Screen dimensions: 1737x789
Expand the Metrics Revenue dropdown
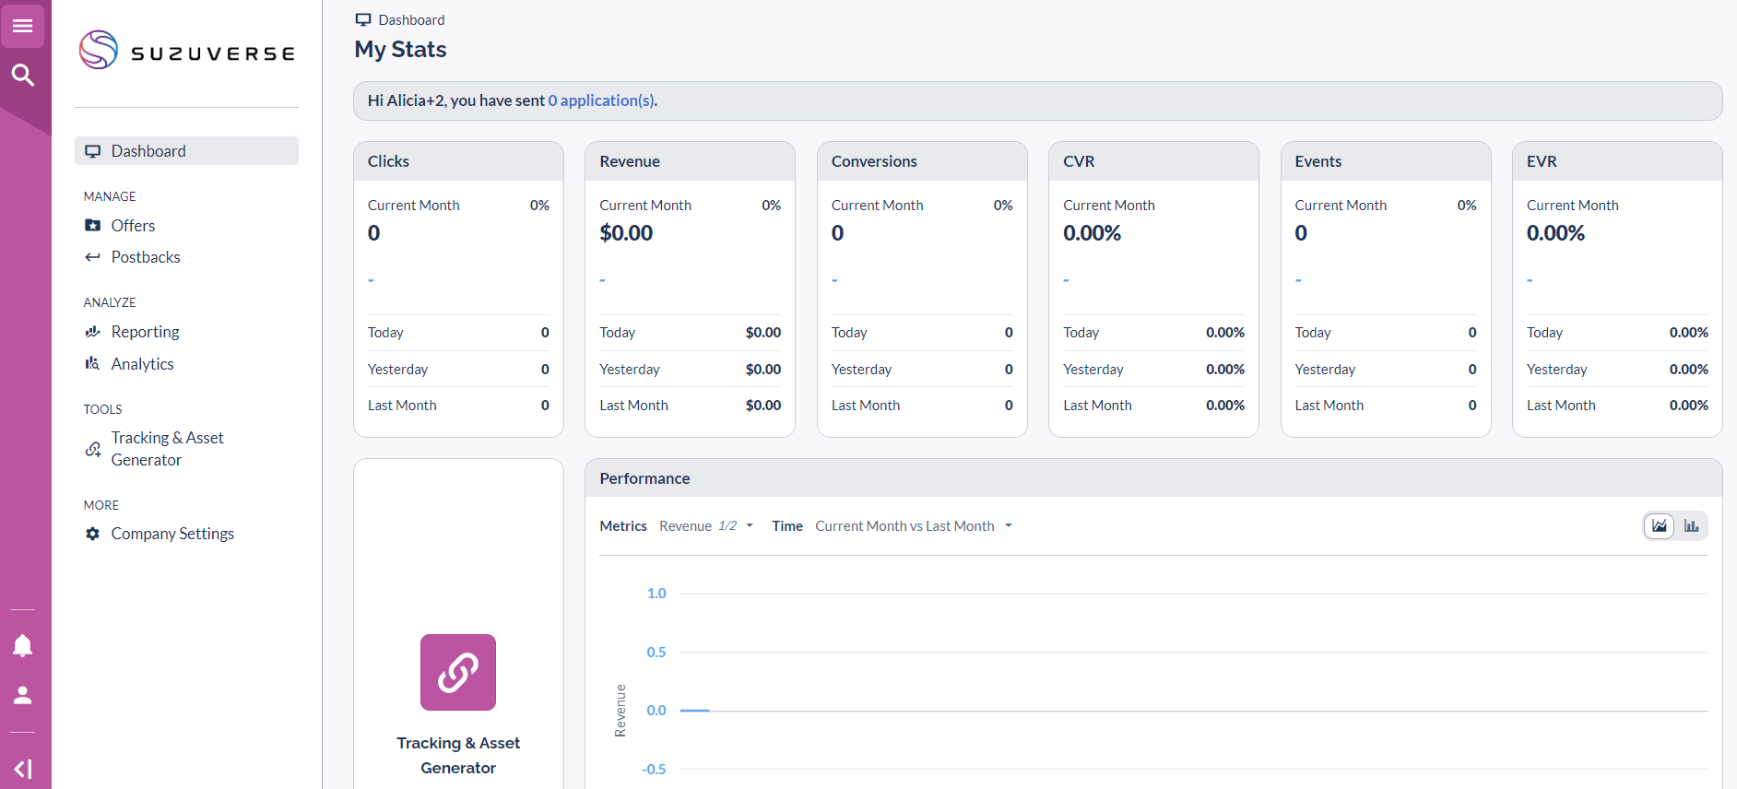[x=707, y=526]
